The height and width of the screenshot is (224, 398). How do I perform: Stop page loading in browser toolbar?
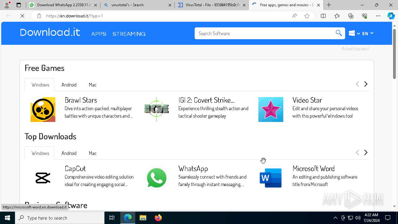pyautogui.click(x=22, y=16)
